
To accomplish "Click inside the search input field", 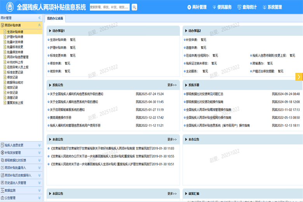I will 110,7.
